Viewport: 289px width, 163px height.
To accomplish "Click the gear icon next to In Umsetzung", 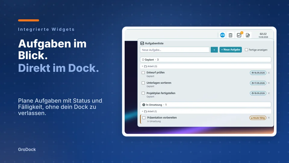I will pyautogui.click(x=144, y=105).
